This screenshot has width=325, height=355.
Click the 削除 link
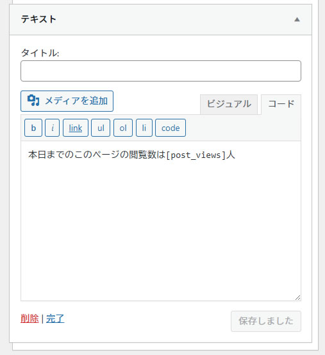[x=29, y=319]
